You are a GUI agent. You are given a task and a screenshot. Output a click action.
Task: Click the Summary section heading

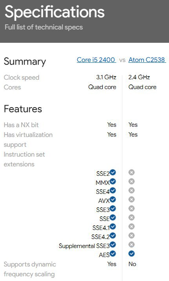[x=25, y=62]
